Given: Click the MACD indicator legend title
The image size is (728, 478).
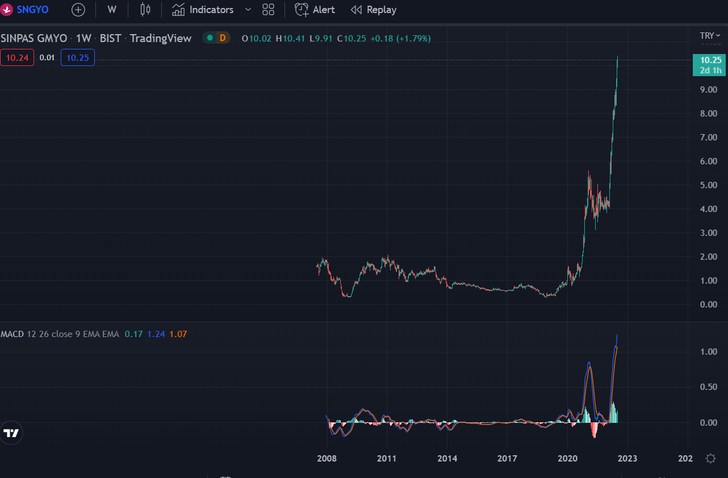Looking at the screenshot, I should coord(12,334).
